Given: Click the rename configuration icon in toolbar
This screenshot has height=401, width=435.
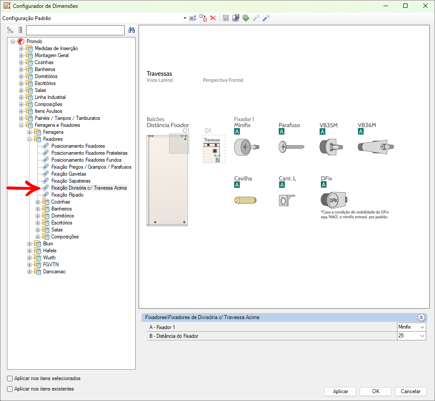Looking at the screenshot, I should [x=193, y=18].
